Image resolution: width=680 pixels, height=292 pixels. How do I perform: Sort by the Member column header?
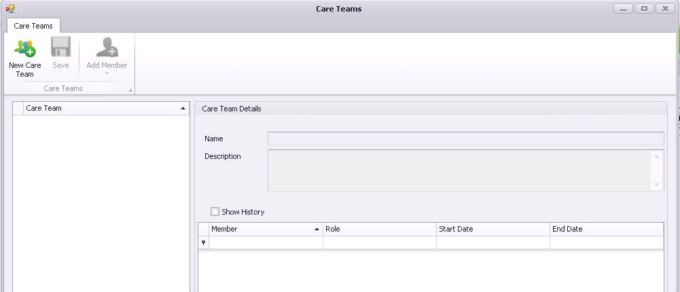266,229
